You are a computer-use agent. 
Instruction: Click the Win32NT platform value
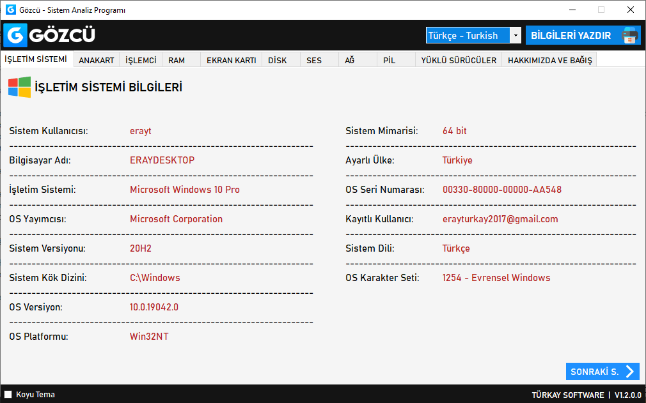pyautogui.click(x=149, y=337)
